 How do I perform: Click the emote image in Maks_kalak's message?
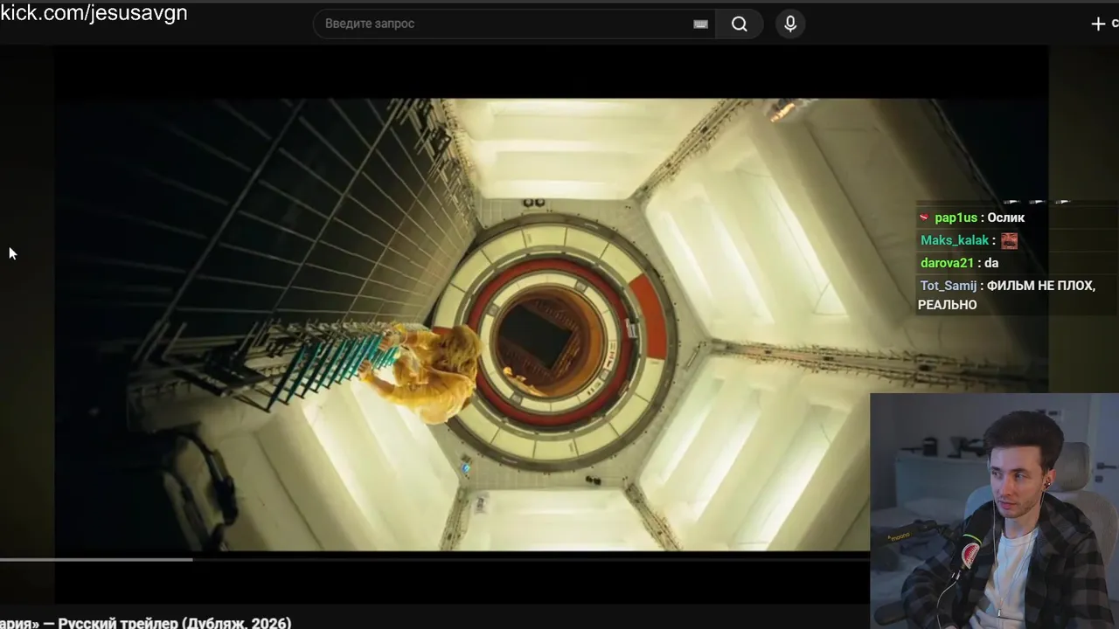1010,240
